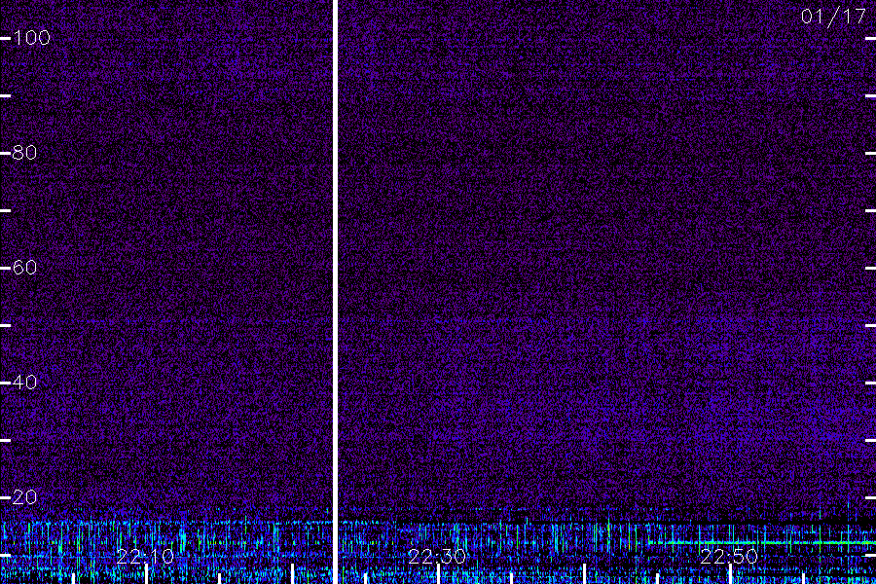Image resolution: width=876 pixels, height=584 pixels.
Task: Click the bright green horizontal signal trace
Action: tap(761, 543)
